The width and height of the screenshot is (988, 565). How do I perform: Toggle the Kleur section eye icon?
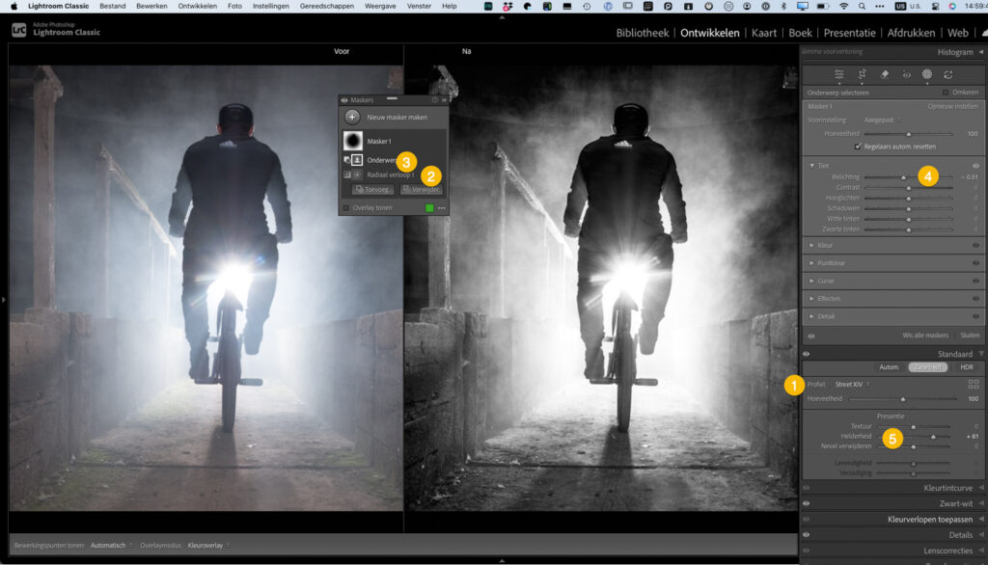[x=975, y=245]
